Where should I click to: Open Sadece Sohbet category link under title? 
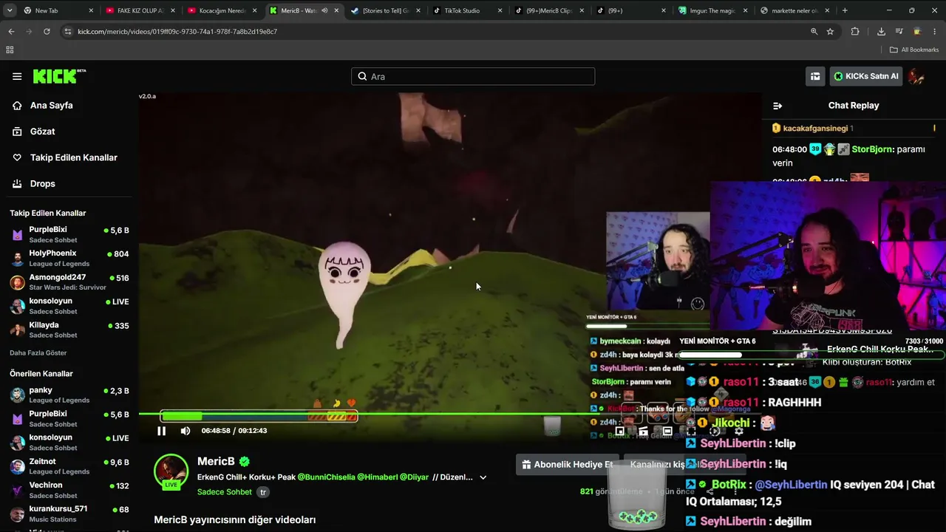coord(225,492)
